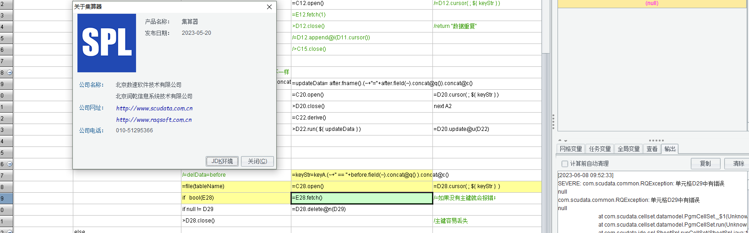The width and height of the screenshot is (749, 233).
Task: Close the 关于集算器 dialog with X
Action: pos(269,7)
